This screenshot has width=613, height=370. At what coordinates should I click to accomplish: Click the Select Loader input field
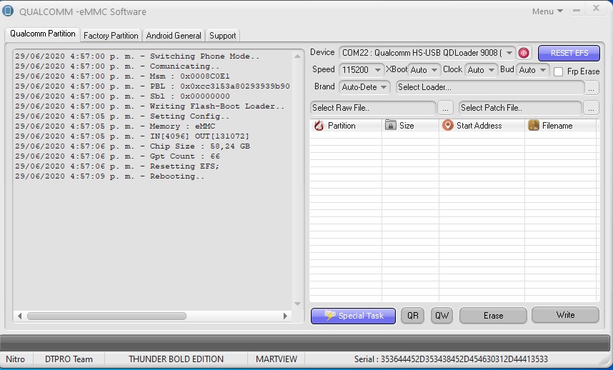(490, 87)
